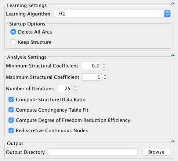The width and height of the screenshot is (178, 161).
Task: Decrease Minimum Structural Coefficient with down arrow
Action: 104,67
